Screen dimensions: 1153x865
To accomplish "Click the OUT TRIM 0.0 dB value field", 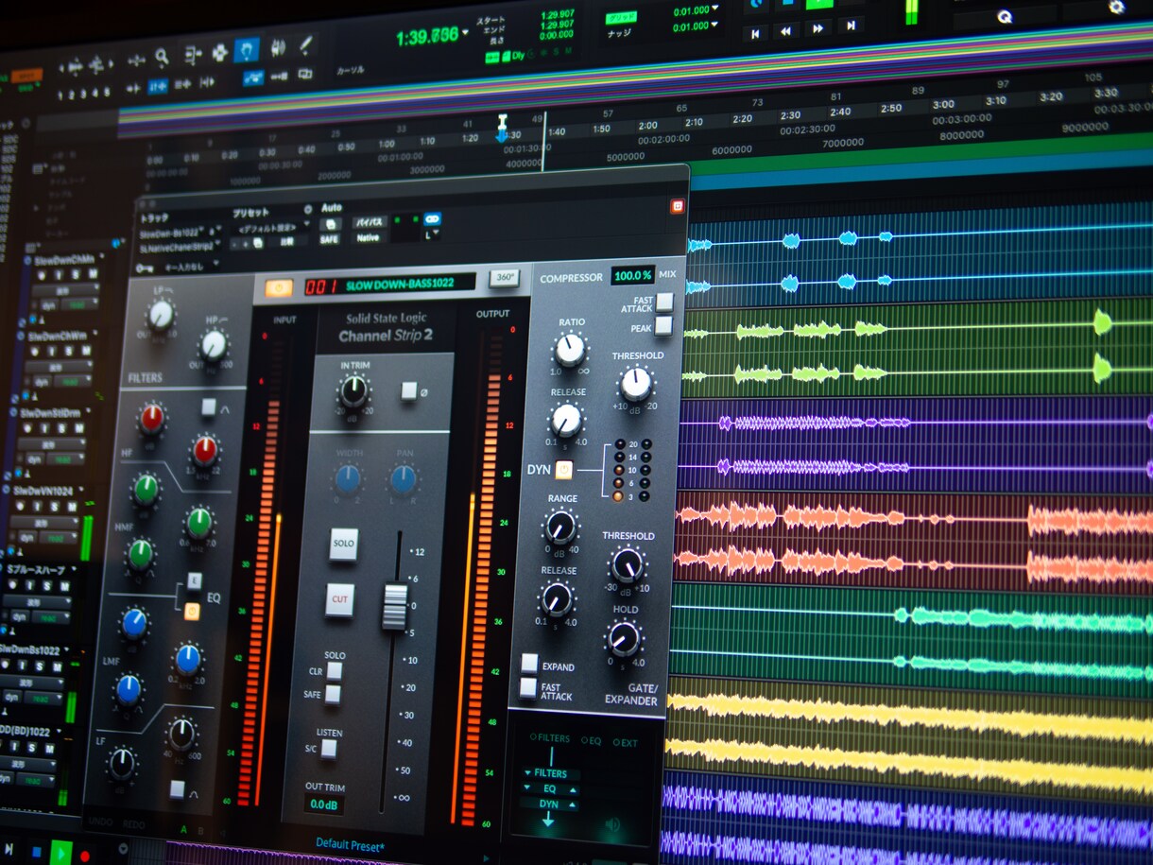I will click(x=324, y=804).
